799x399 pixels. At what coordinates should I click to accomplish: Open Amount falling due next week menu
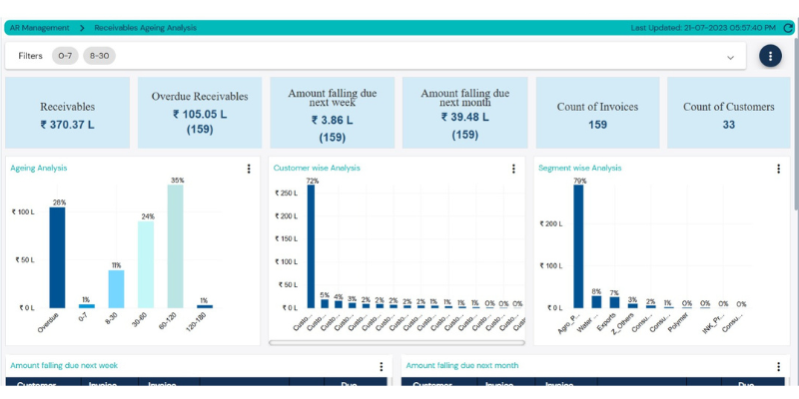(382, 367)
